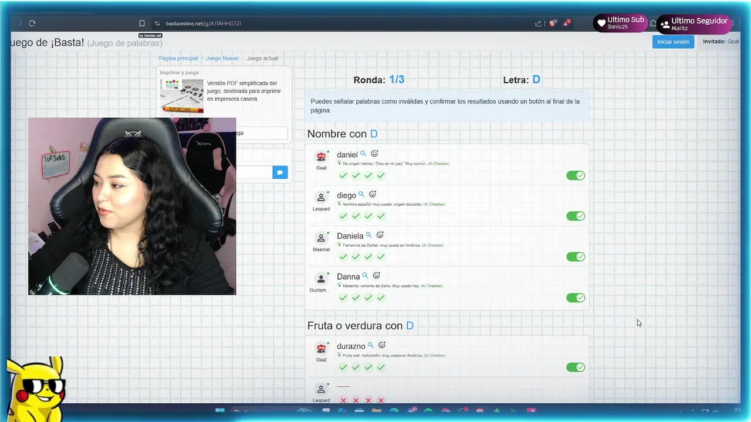Open emoji reaction icon beside Danna
This screenshot has width=751, height=422.
(x=377, y=275)
